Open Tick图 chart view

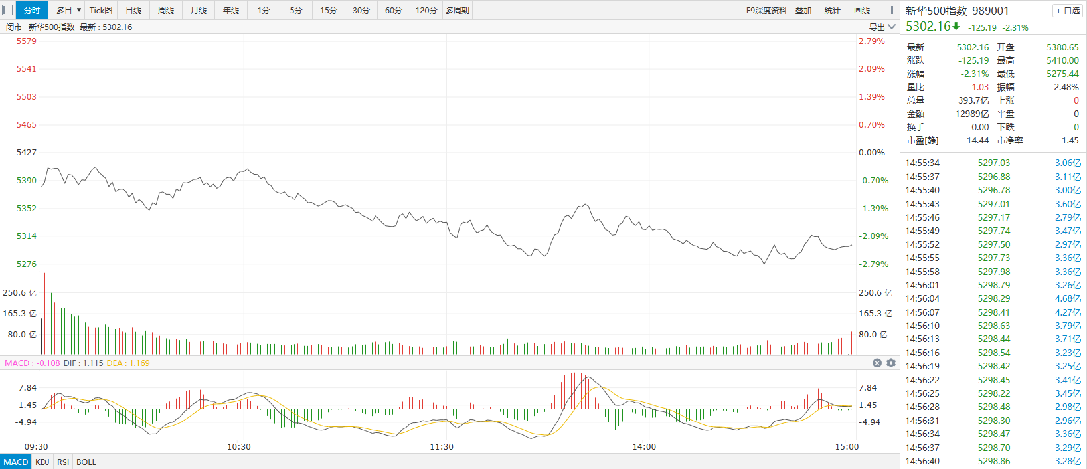point(101,10)
